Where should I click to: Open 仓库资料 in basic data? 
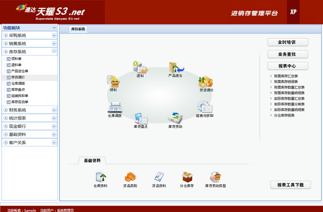pyautogui.click(x=100, y=178)
